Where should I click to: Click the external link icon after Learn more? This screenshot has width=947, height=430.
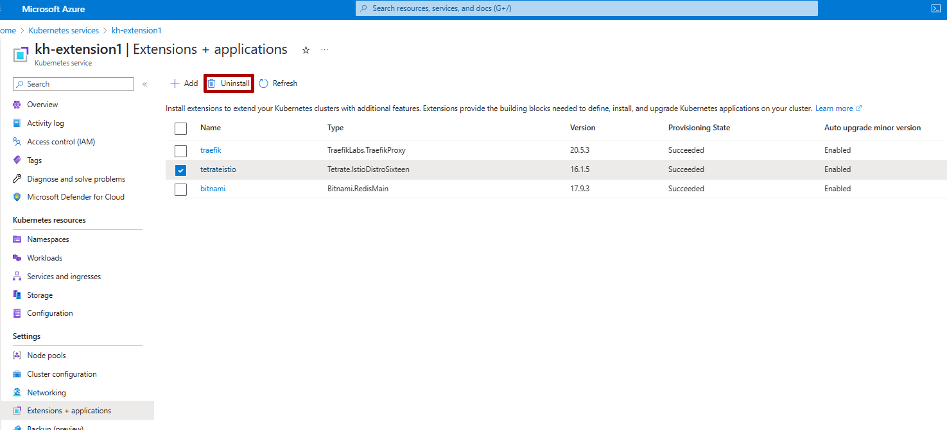coord(859,108)
